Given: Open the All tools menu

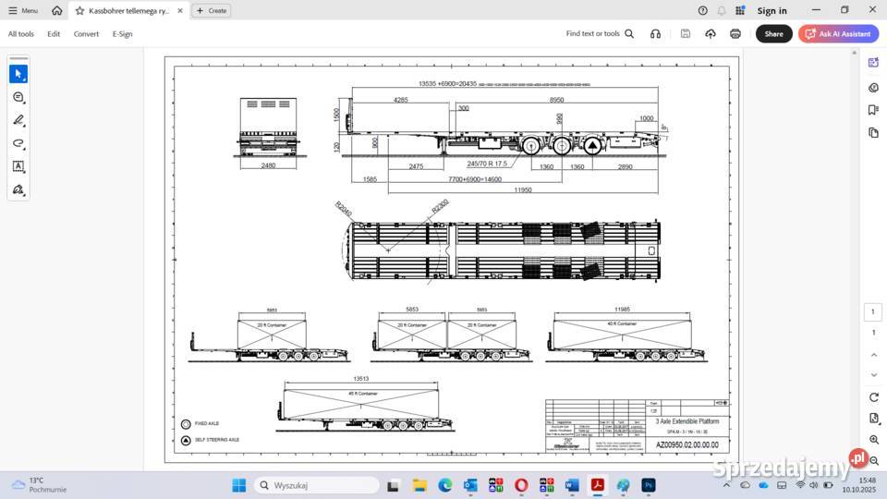Looking at the screenshot, I should (21, 34).
